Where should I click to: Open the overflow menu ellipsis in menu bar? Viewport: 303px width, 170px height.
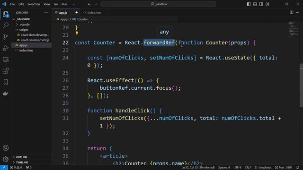point(73,4)
